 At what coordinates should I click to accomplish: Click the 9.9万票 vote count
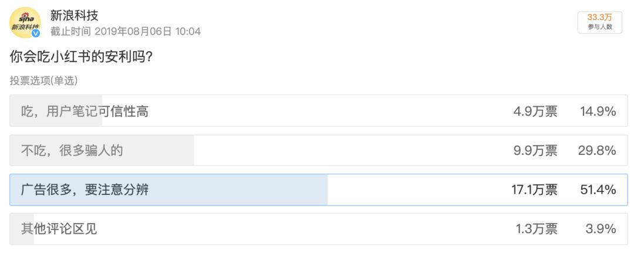[535, 151]
